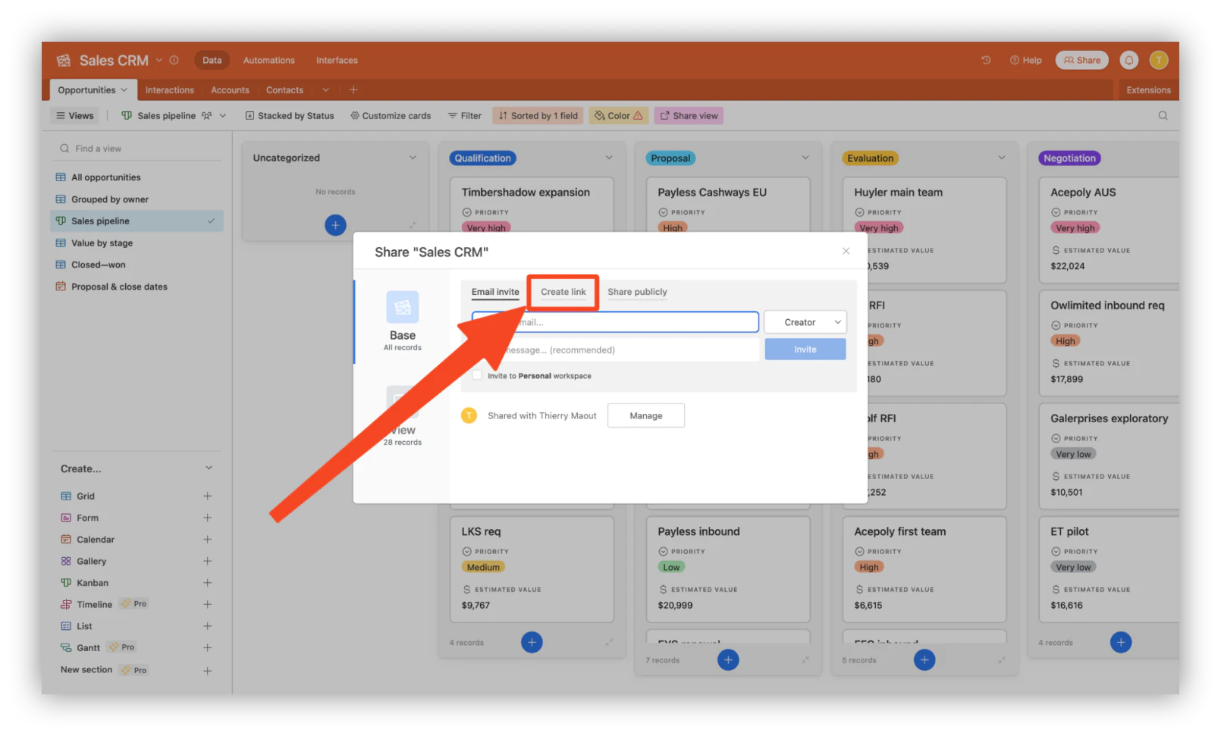Open the Creator permission dropdown
This screenshot has height=736, width=1221.
coord(805,322)
